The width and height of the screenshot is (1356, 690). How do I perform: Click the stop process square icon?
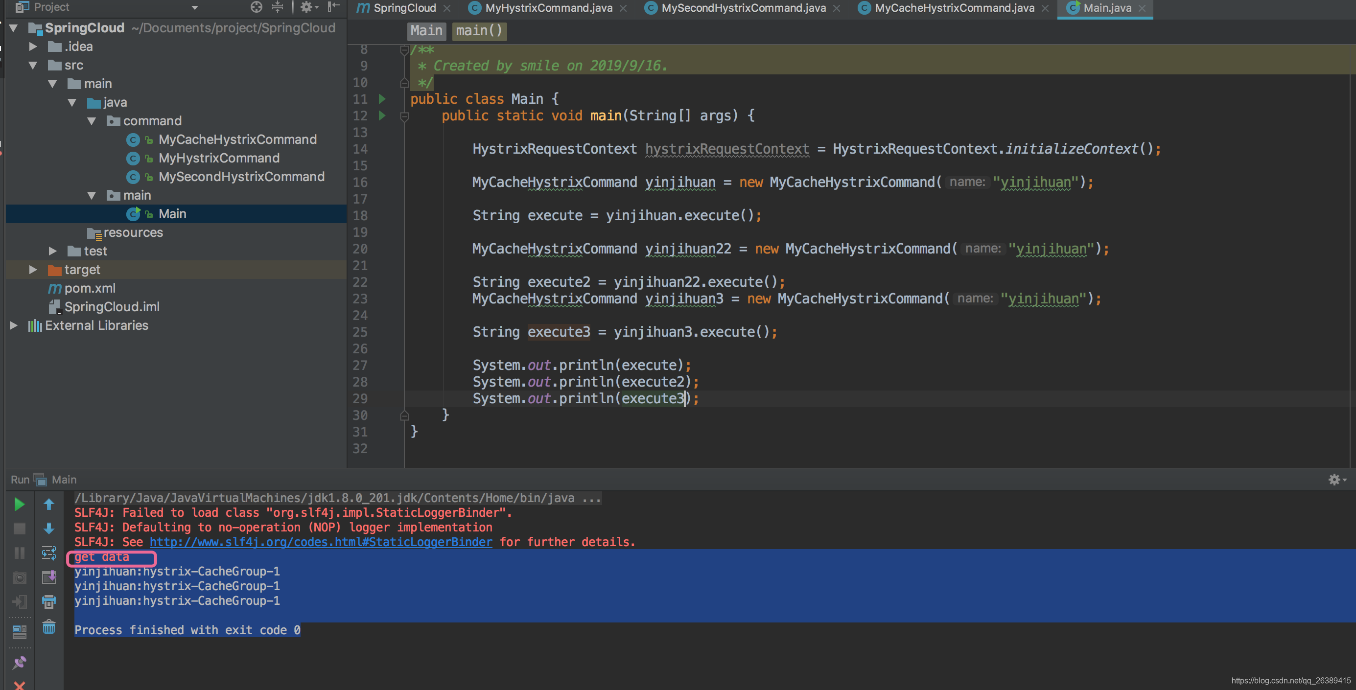tap(19, 529)
